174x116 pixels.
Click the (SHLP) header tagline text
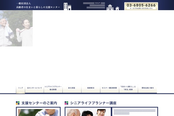tap(94, 5)
